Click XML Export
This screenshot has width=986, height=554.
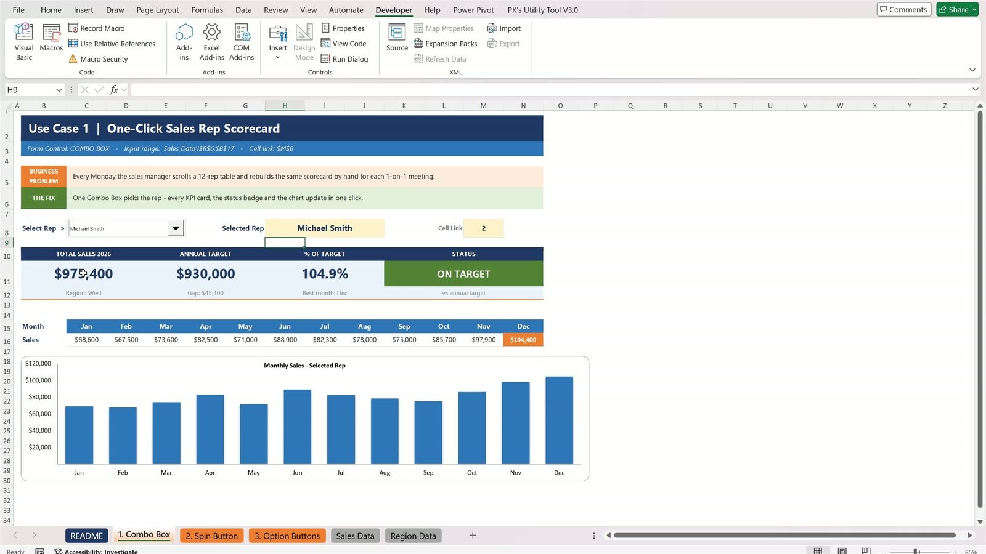tap(503, 44)
